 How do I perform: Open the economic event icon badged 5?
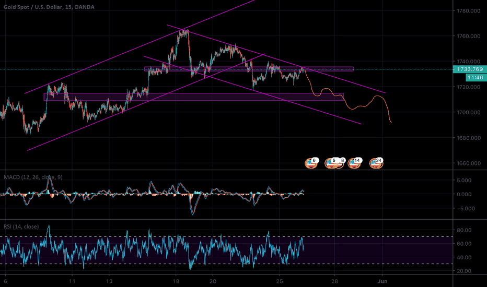(x=330, y=163)
